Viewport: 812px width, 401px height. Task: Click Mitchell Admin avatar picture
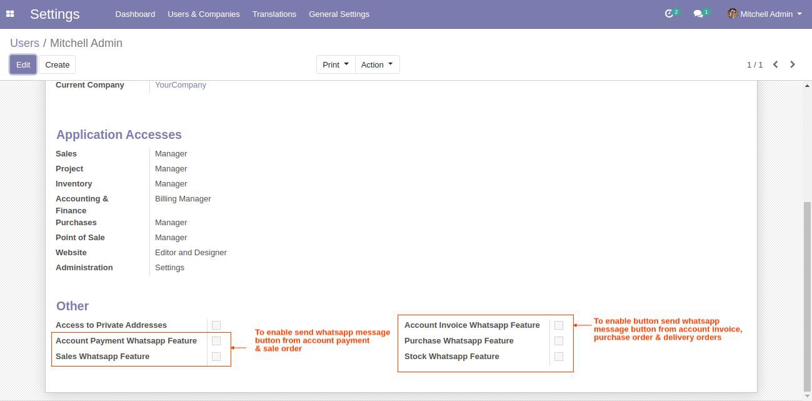pos(733,14)
